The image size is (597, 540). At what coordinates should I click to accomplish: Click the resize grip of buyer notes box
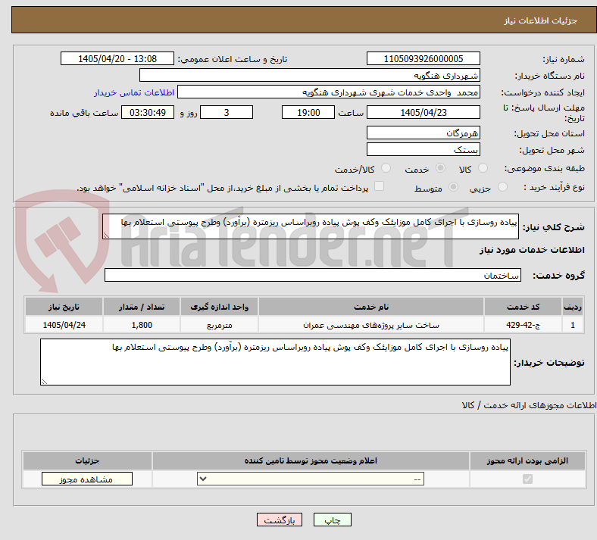44,381
